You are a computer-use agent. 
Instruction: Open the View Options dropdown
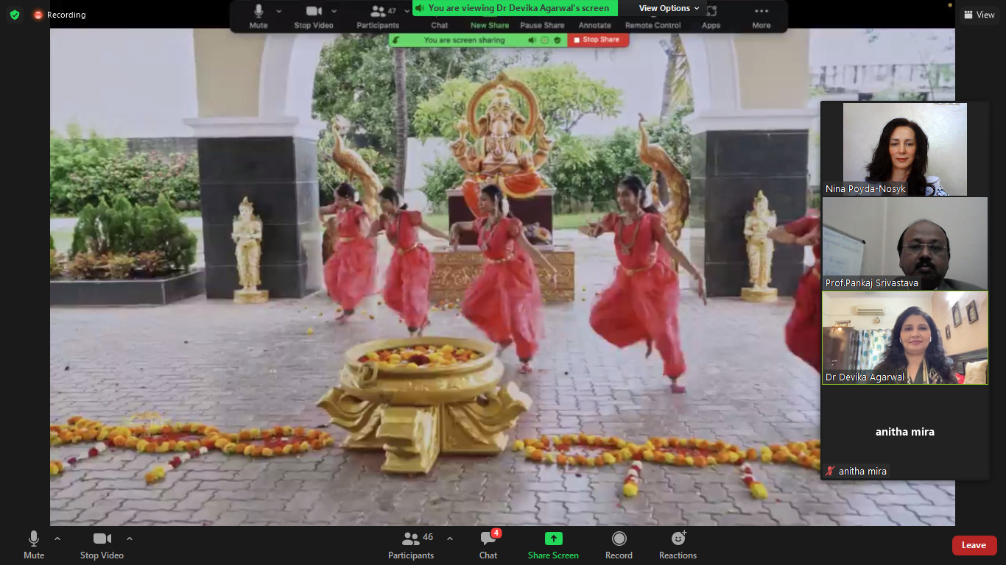[669, 8]
